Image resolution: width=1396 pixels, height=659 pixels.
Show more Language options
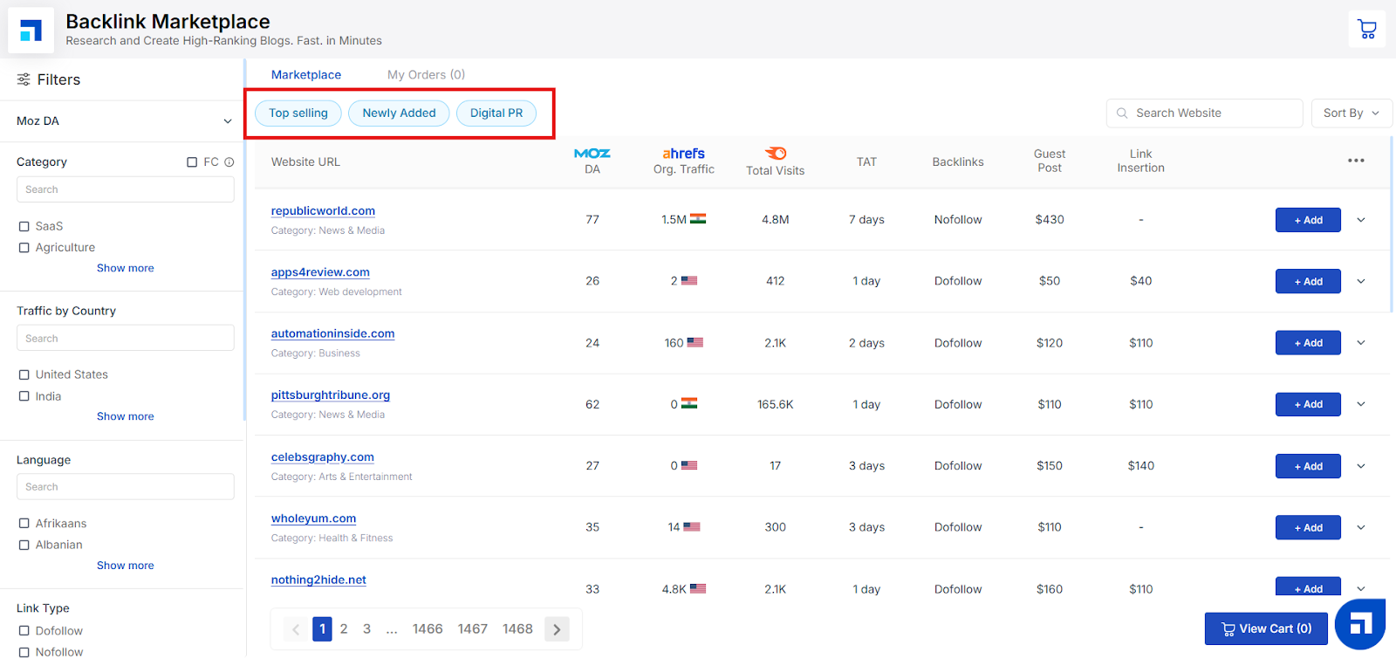(126, 566)
